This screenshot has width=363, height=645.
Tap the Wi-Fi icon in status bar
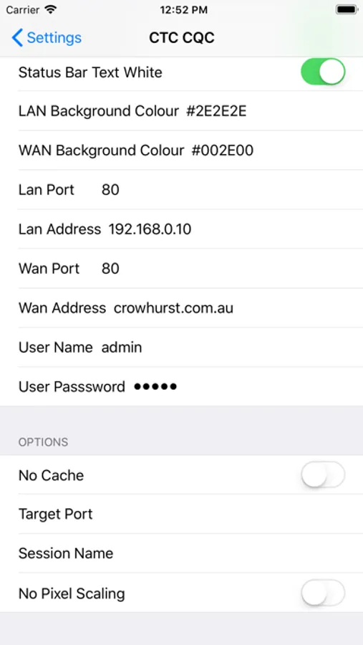coord(51,10)
